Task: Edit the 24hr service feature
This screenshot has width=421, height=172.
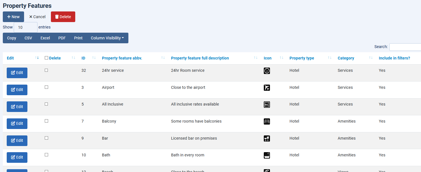Action: (17, 73)
